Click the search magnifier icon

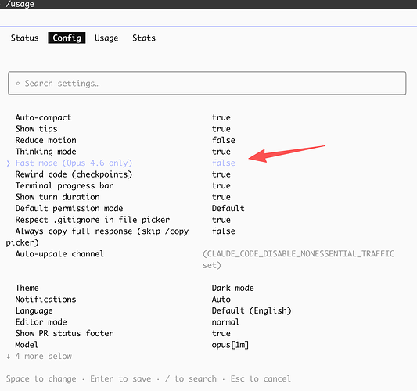coord(18,84)
